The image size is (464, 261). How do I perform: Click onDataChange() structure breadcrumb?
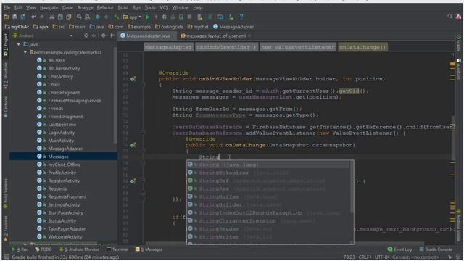pyautogui.click(x=362, y=47)
